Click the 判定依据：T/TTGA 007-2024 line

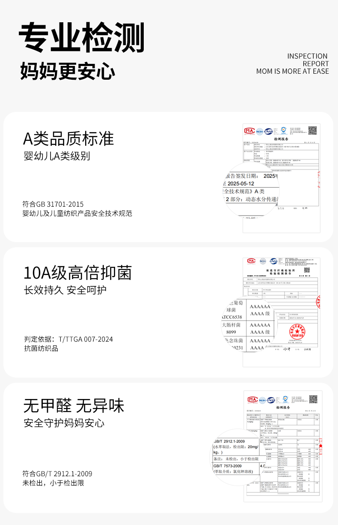click(68, 339)
